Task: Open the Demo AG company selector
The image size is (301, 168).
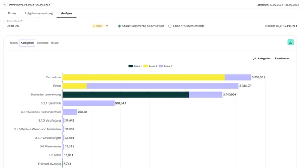Action: 58,26
